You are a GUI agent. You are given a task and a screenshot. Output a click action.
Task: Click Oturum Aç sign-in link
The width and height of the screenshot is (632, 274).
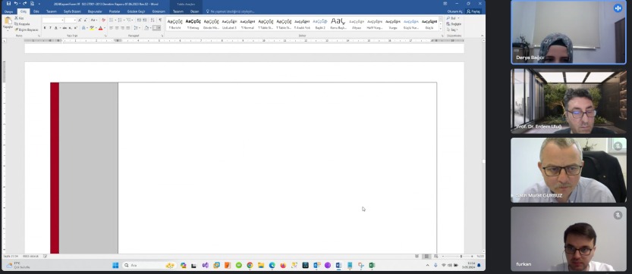[454, 11]
